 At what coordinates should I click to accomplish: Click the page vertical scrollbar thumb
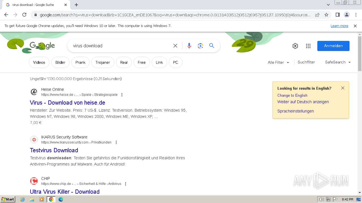pos(360,54)
